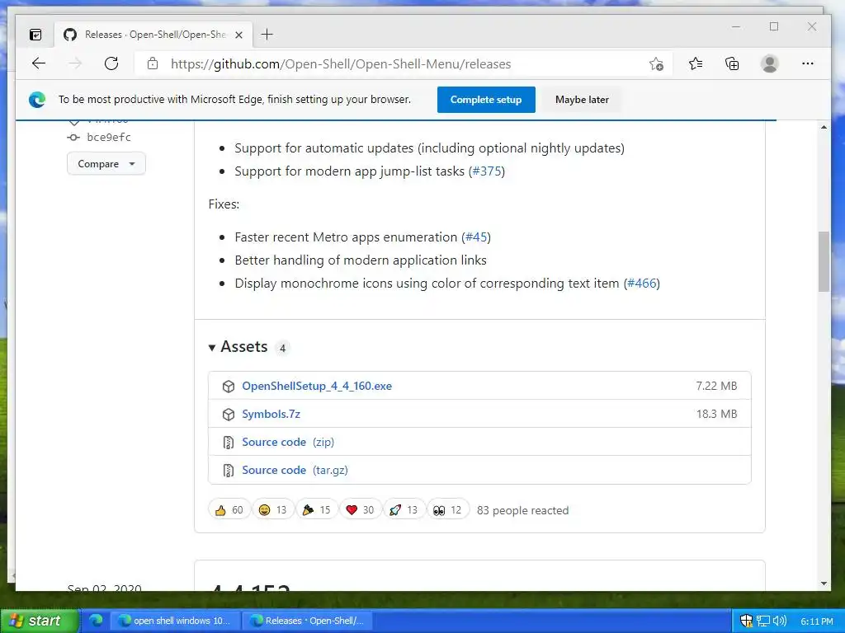The width and height of the screenshot is (845, 633).
Task: Click the user profile avatar
Action: (770, 63)
